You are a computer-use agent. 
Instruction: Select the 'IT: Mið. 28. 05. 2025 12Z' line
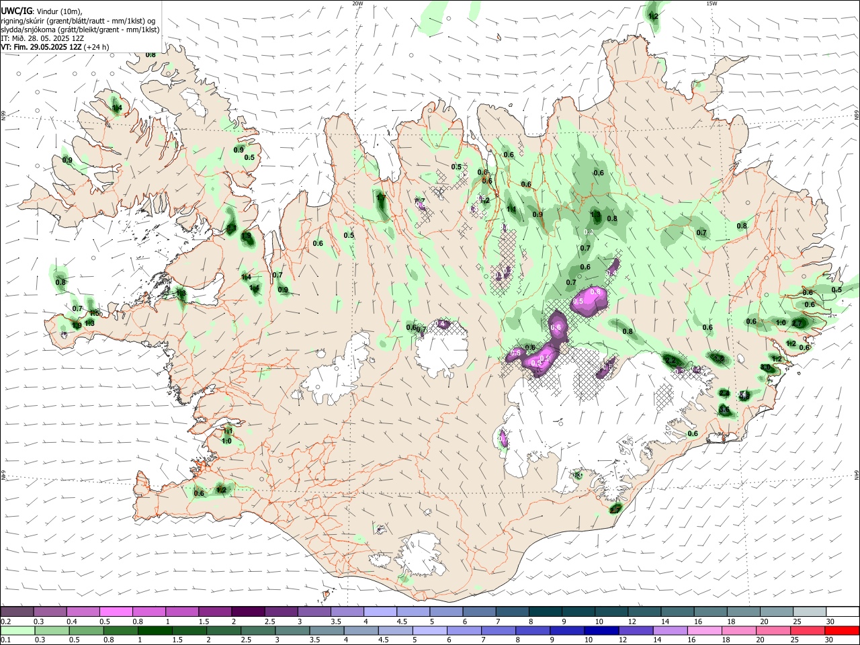(42, 38)
